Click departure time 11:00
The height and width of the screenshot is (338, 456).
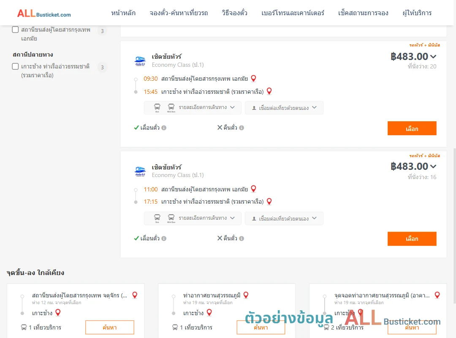click(x=151, y=190)
